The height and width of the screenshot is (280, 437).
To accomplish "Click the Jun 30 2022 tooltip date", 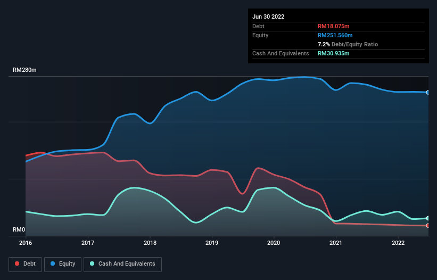I will (268, 17).
